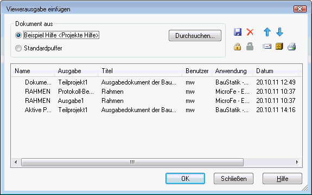Click the yellow closed padlock icon

237,47
